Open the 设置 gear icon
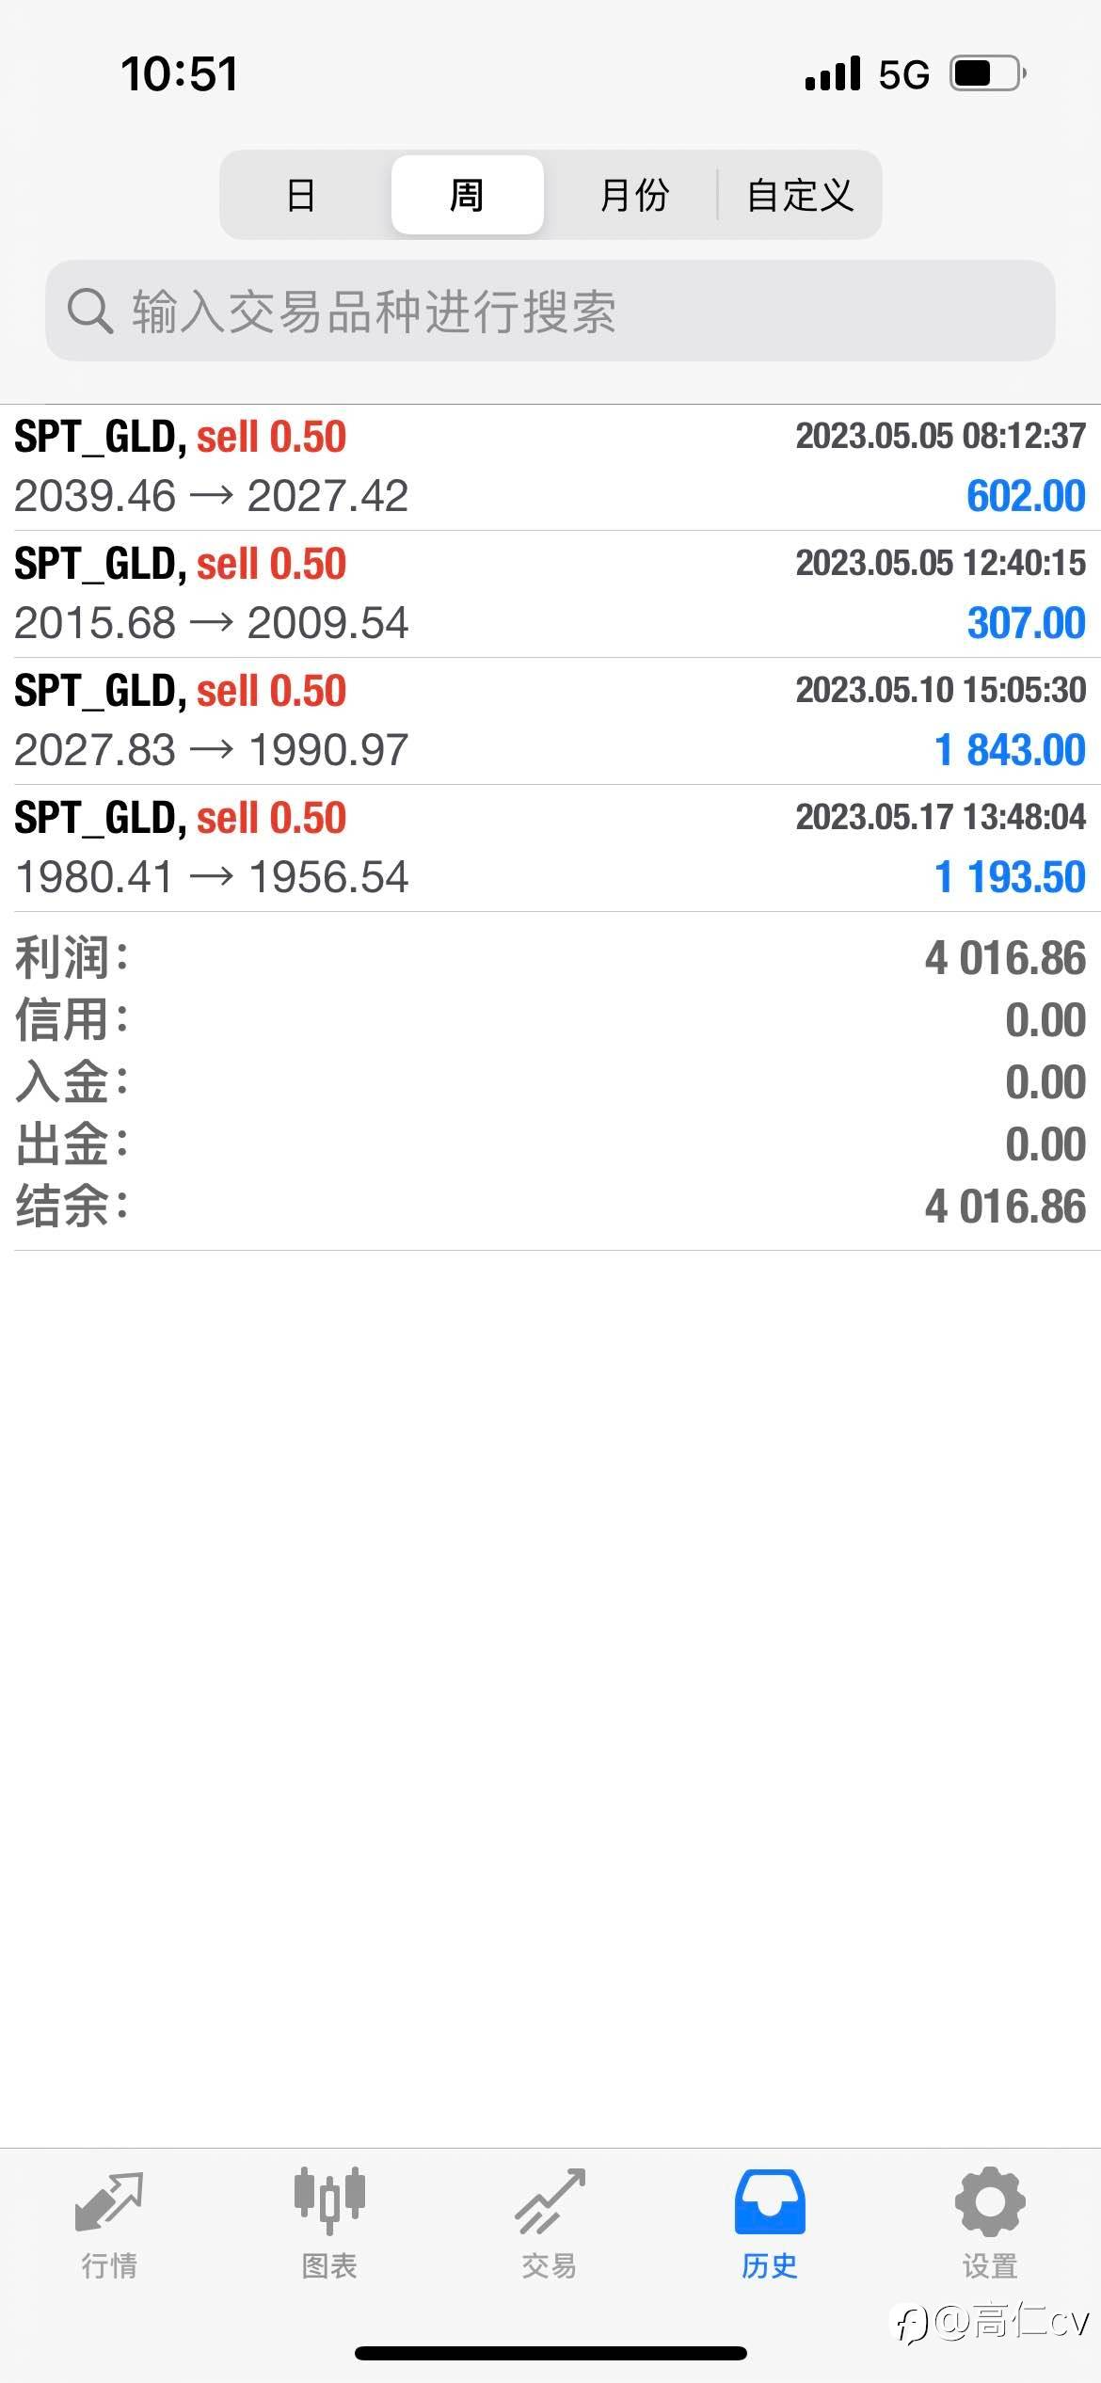The width and height of the screenshot is (1101, 2383). (x=990, y=2202)
